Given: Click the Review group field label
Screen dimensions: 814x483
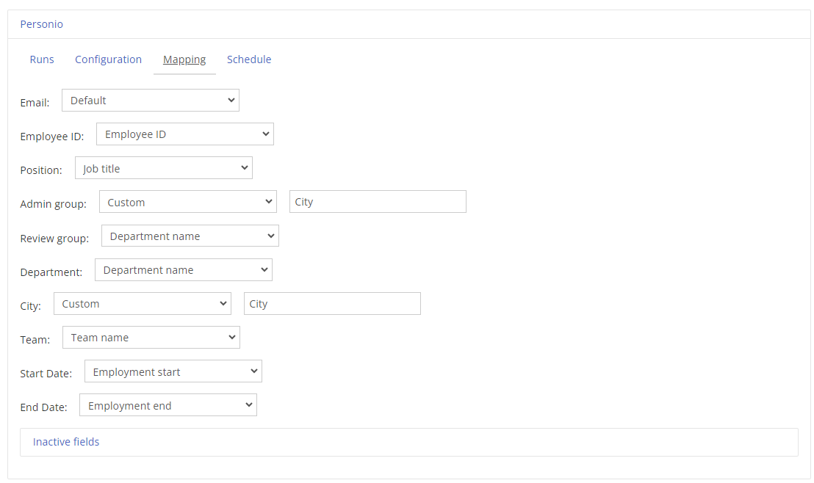Looking at the screenshot, I should 54,239.
